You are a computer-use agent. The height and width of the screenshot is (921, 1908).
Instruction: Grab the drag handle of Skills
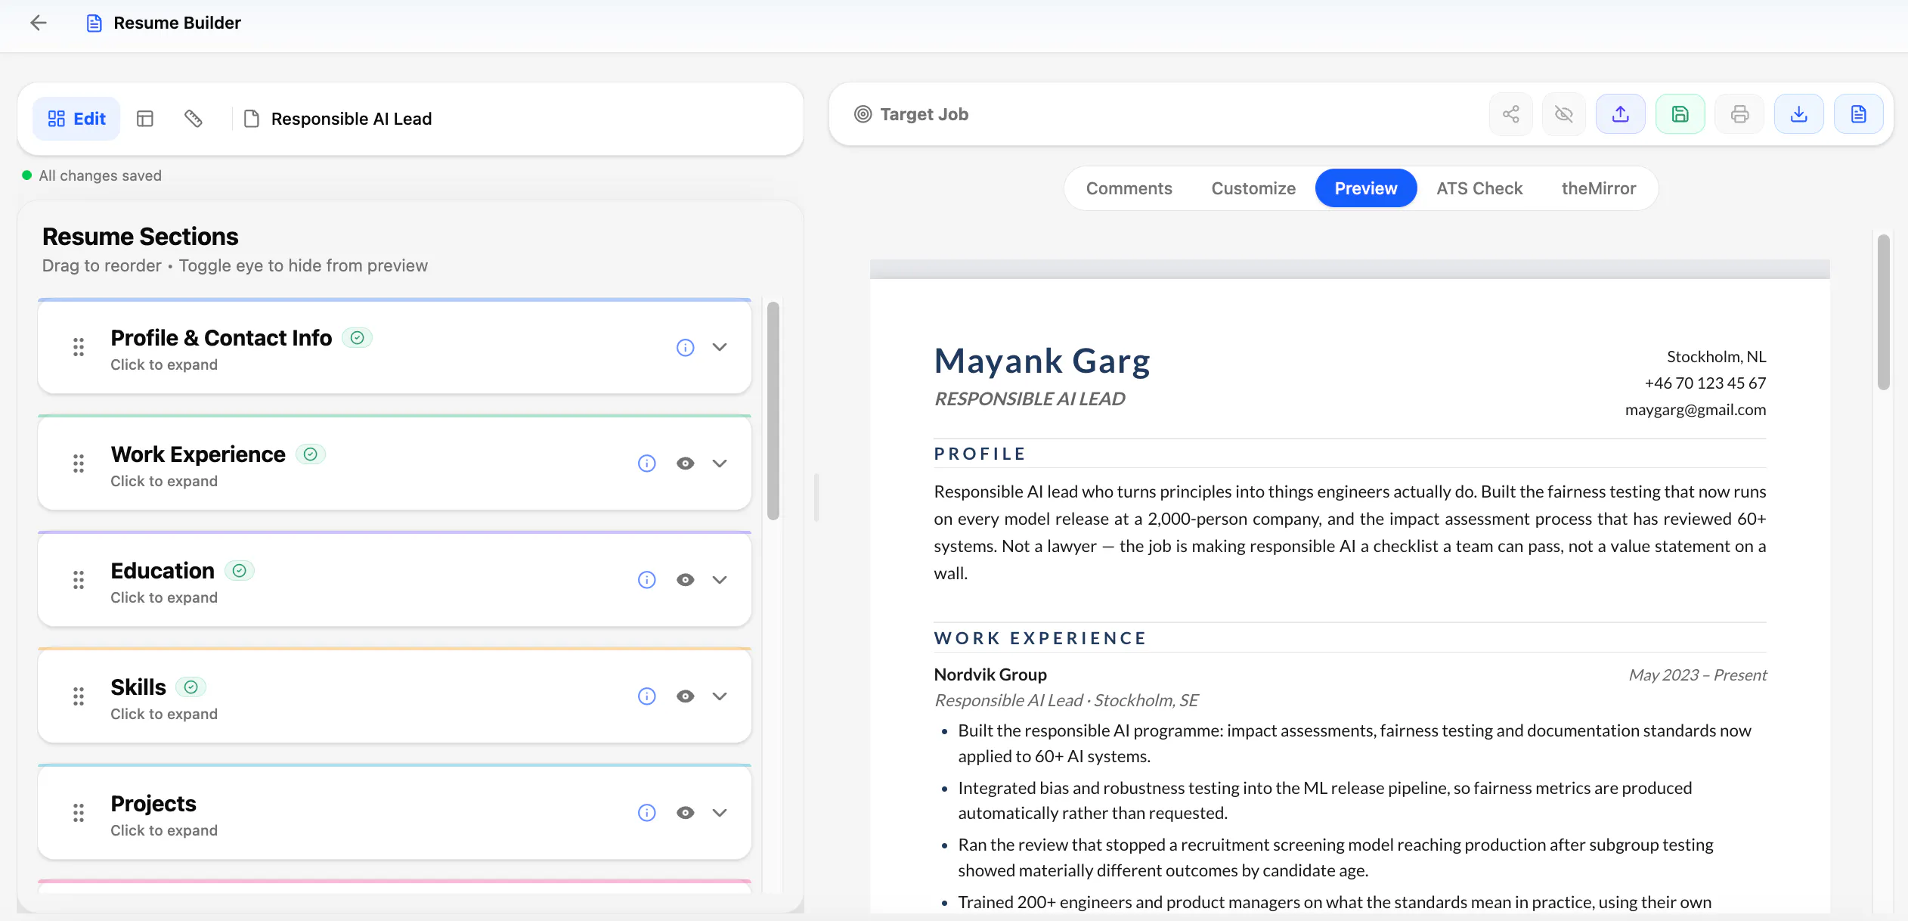[79, 696]
